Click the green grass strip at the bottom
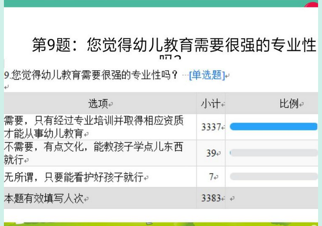The image size is (322, 226). coord(161,224)
